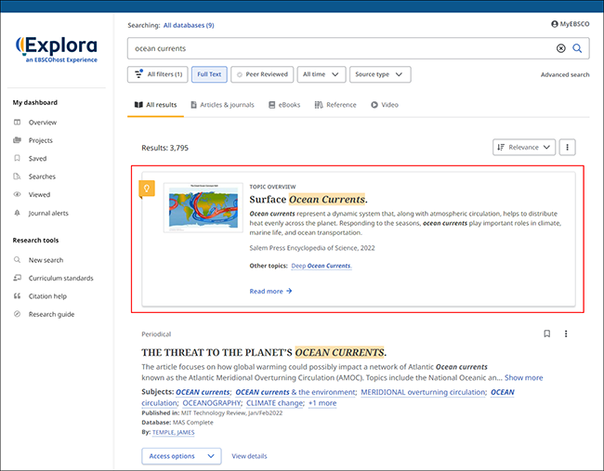Clear the ocean currents search text
This screenshot has width=604, height=471.
pos(561,48)
